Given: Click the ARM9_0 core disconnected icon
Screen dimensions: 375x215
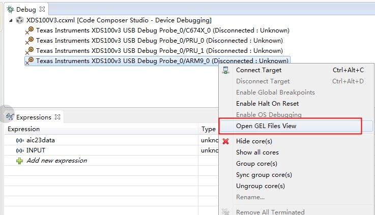Looking at the screenshot, I should pos(30,61).
